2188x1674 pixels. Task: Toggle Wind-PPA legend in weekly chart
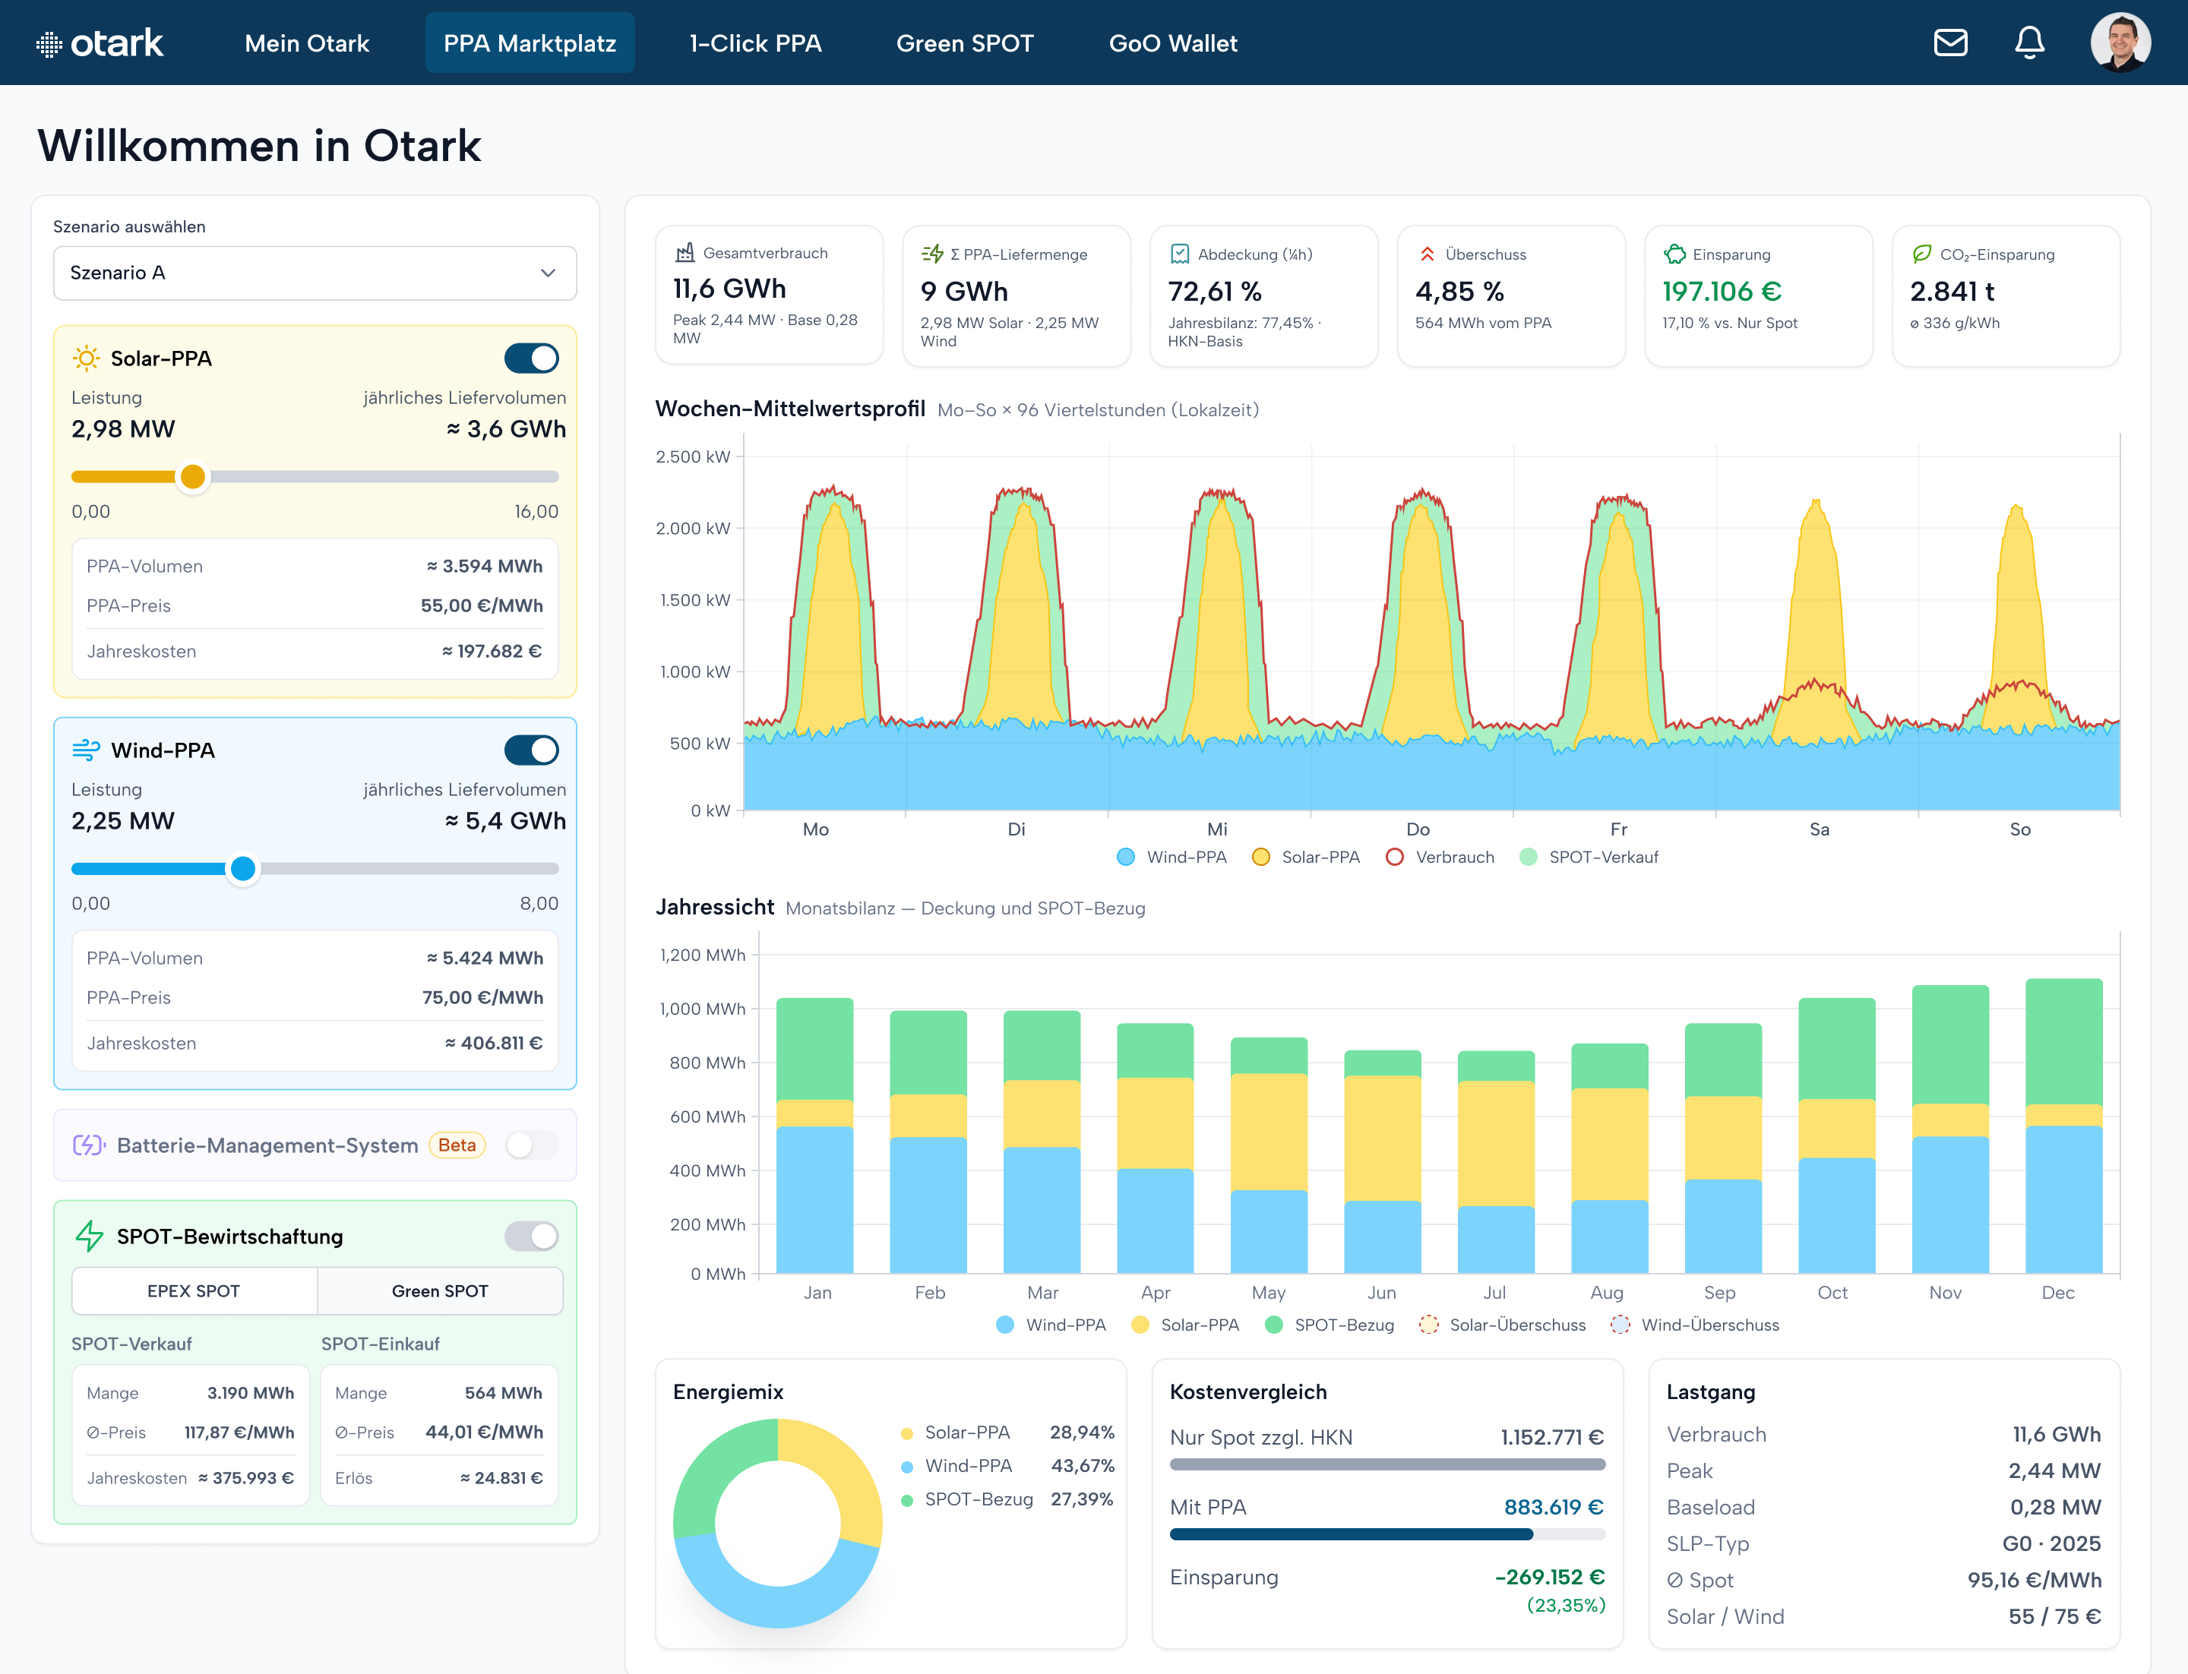(1171, 857)
